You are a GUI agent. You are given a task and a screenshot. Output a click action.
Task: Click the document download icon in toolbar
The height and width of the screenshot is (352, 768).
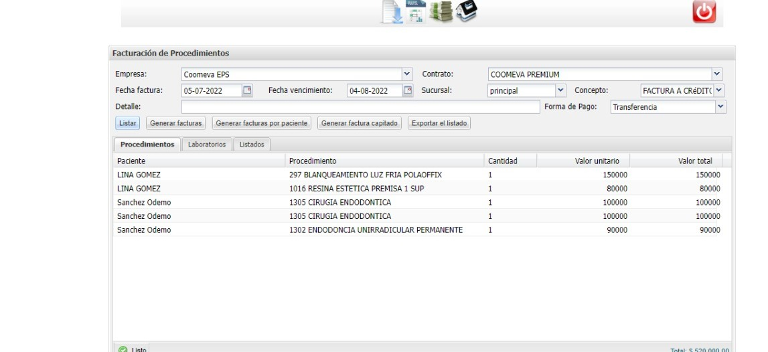392,12
